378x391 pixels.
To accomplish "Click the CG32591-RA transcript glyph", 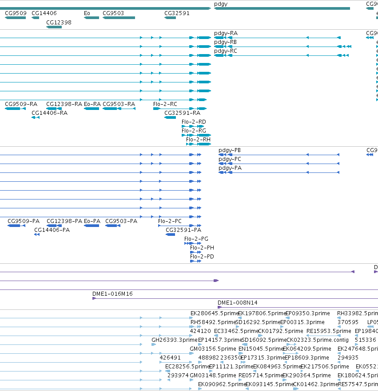I will tap(170, 117).
